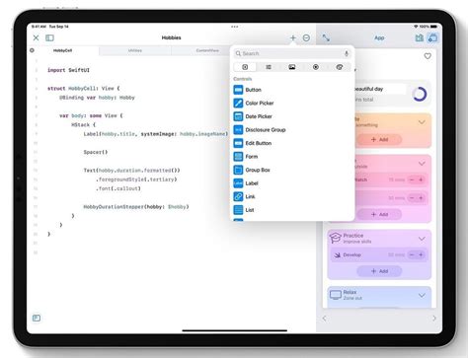Screen dimensions: 468x358
Task: Tap the Add button on the Practice card
Action: coord(379,271)
